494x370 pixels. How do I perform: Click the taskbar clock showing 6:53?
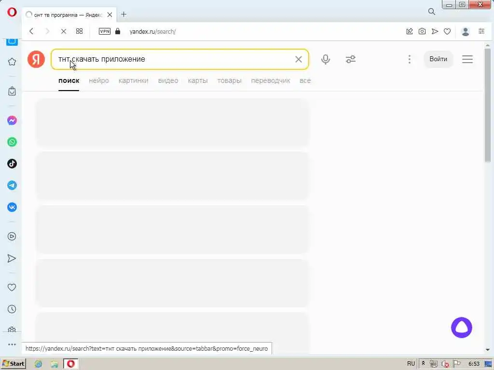click(474, 364)
